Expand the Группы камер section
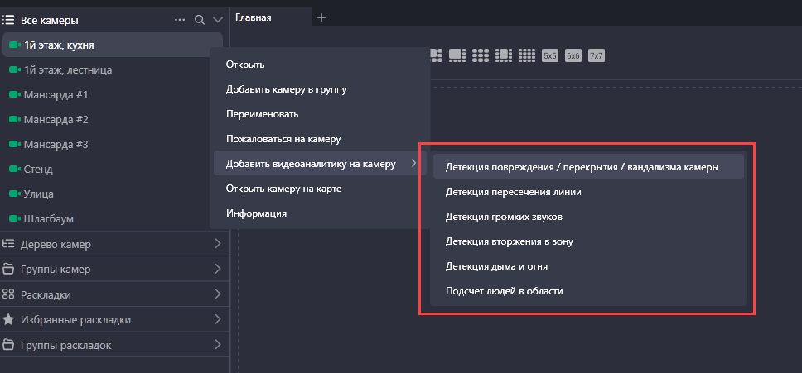The width and height of the screenshot is (802, 373). pyautogui.click(x=218, y=269)
